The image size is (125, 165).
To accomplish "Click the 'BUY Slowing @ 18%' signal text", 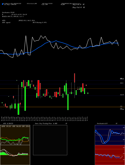I will coord(39,22).
